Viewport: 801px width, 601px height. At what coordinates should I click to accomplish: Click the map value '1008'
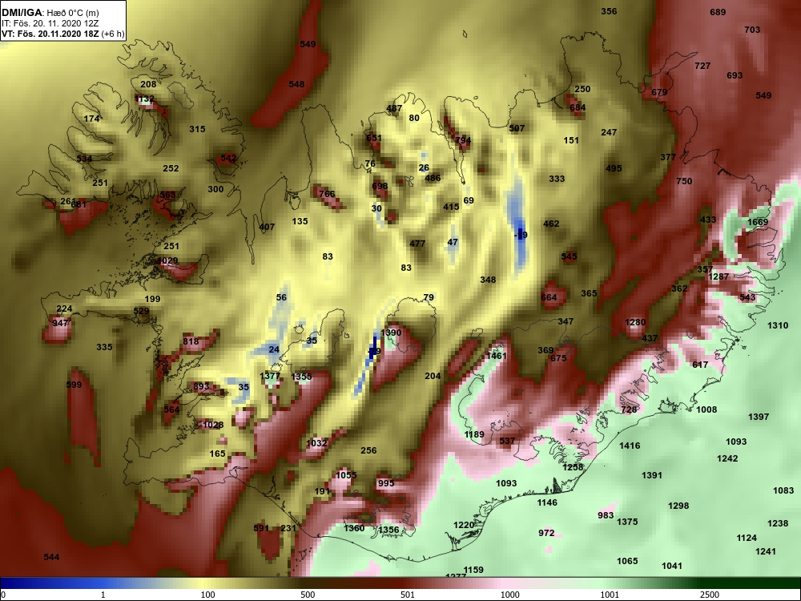[706, 409]
